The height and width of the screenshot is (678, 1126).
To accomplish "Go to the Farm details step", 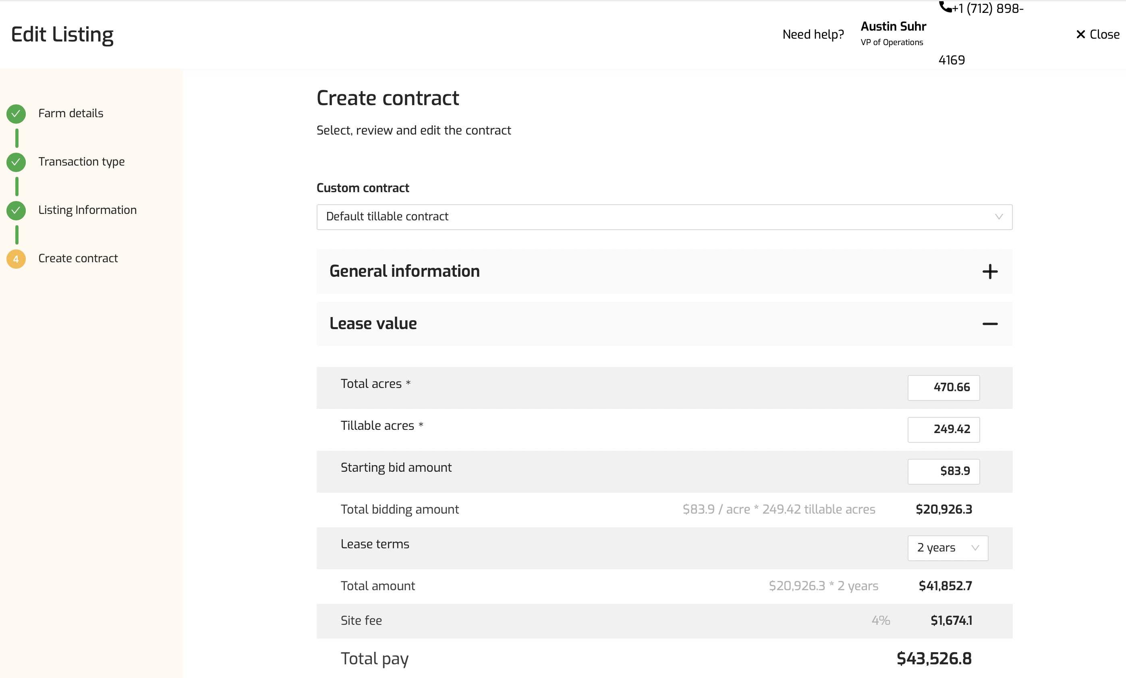I will pyautogui.click(x=71, y=113).
